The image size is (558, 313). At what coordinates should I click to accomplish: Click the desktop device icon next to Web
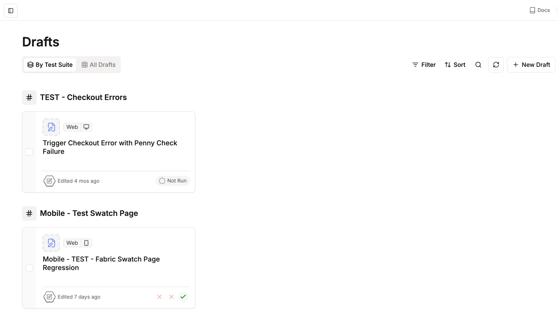[86, 127]
